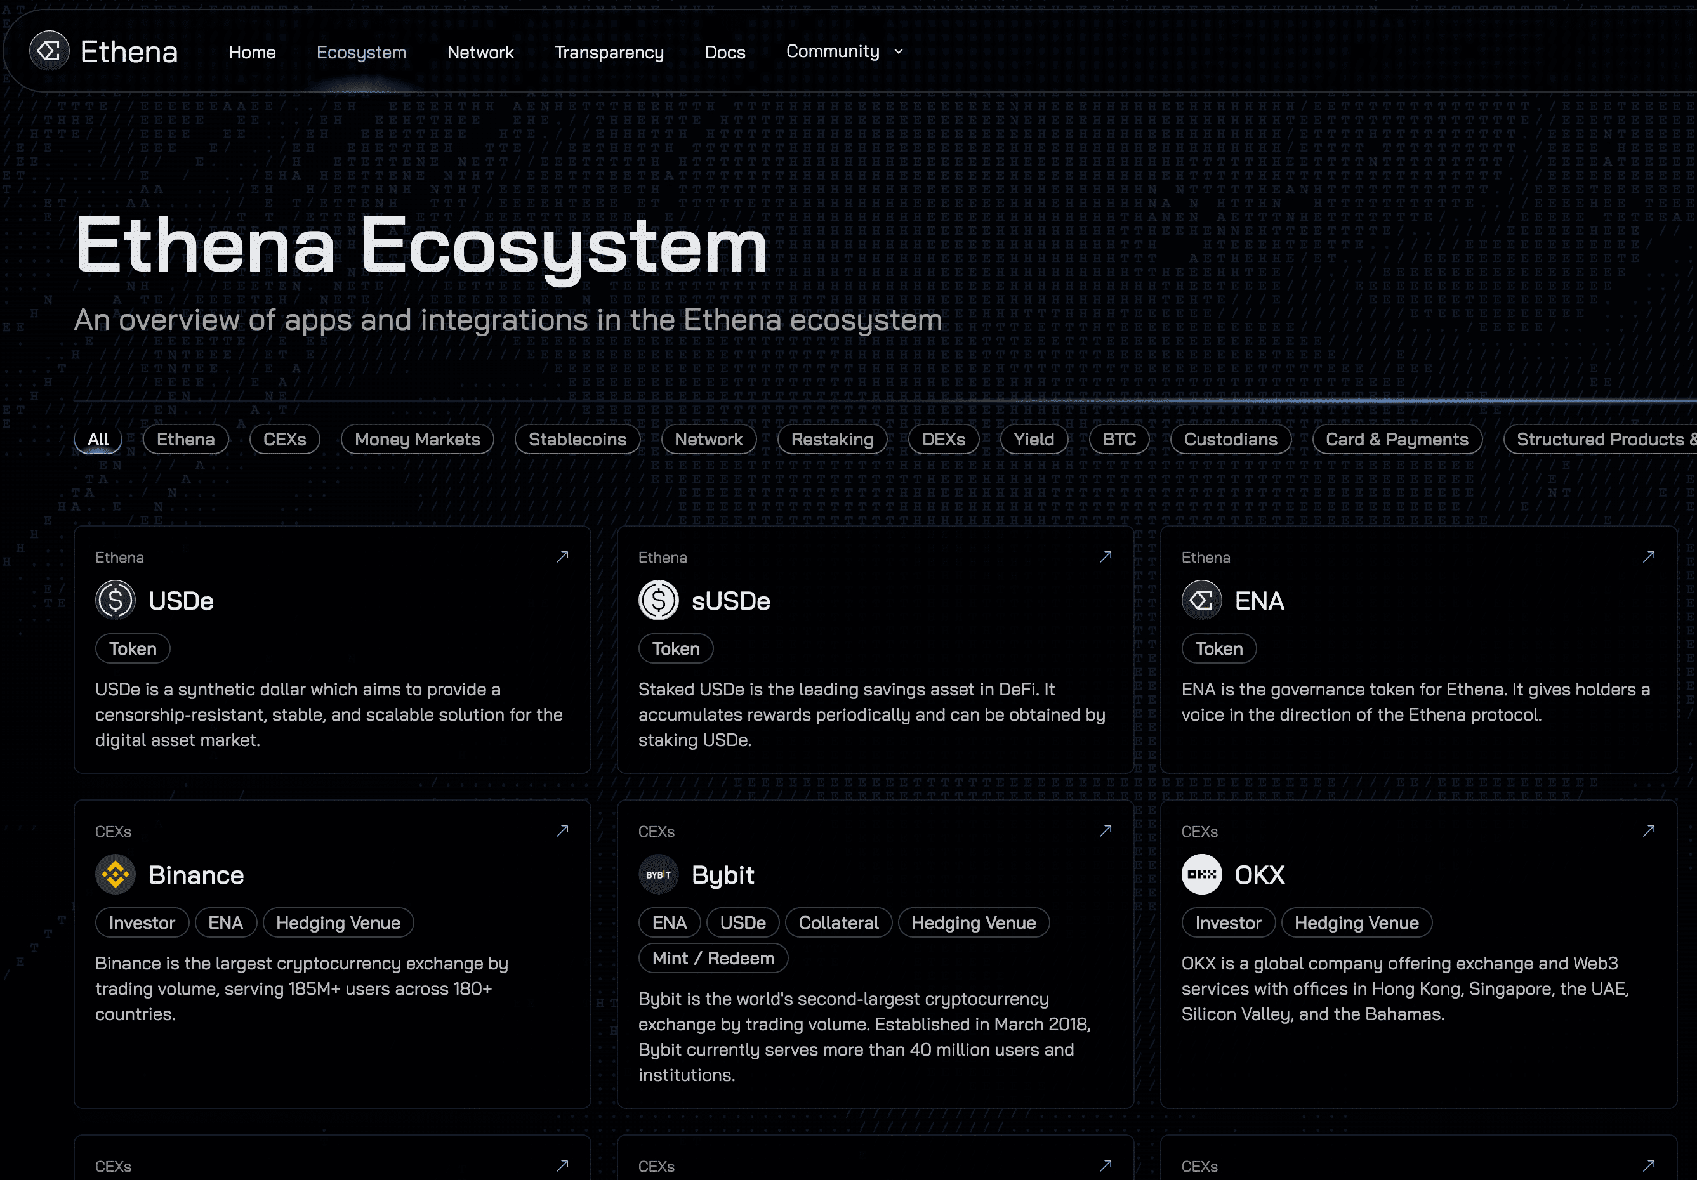Screen dimensions: 1697x1180
Task: Click Token tag on USDe card
Action: tap(133, 649)
